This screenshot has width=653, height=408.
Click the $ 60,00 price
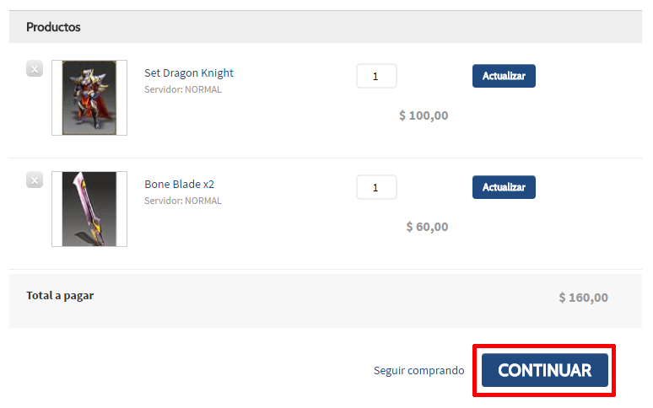point(427,227)
